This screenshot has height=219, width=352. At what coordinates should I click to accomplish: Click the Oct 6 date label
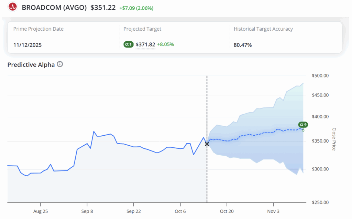tap(180, 211)
